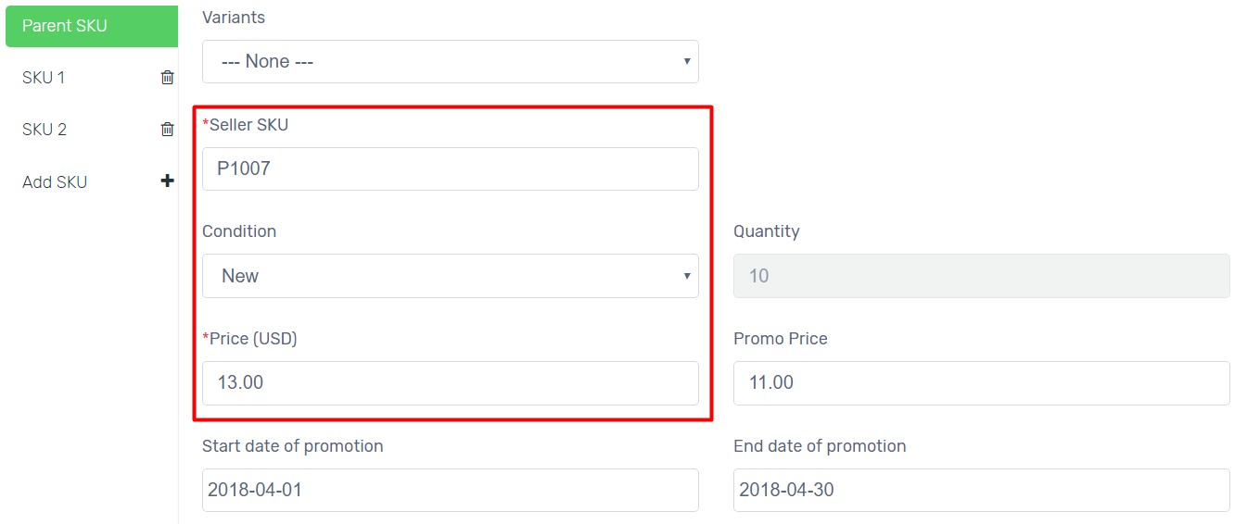Open the SKU 2 tab

coord(45,130)
